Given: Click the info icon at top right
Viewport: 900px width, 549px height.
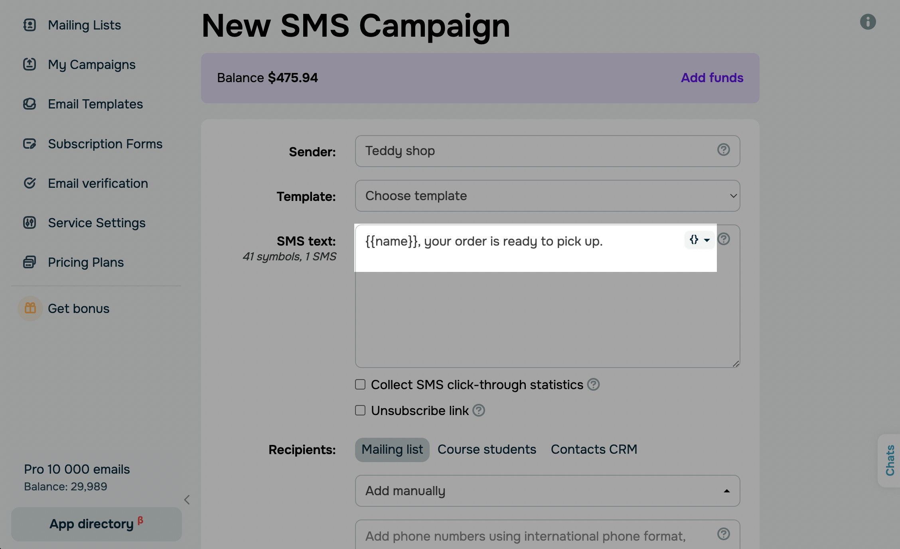Looking at the screenshot, I should [x=868, y=22].
